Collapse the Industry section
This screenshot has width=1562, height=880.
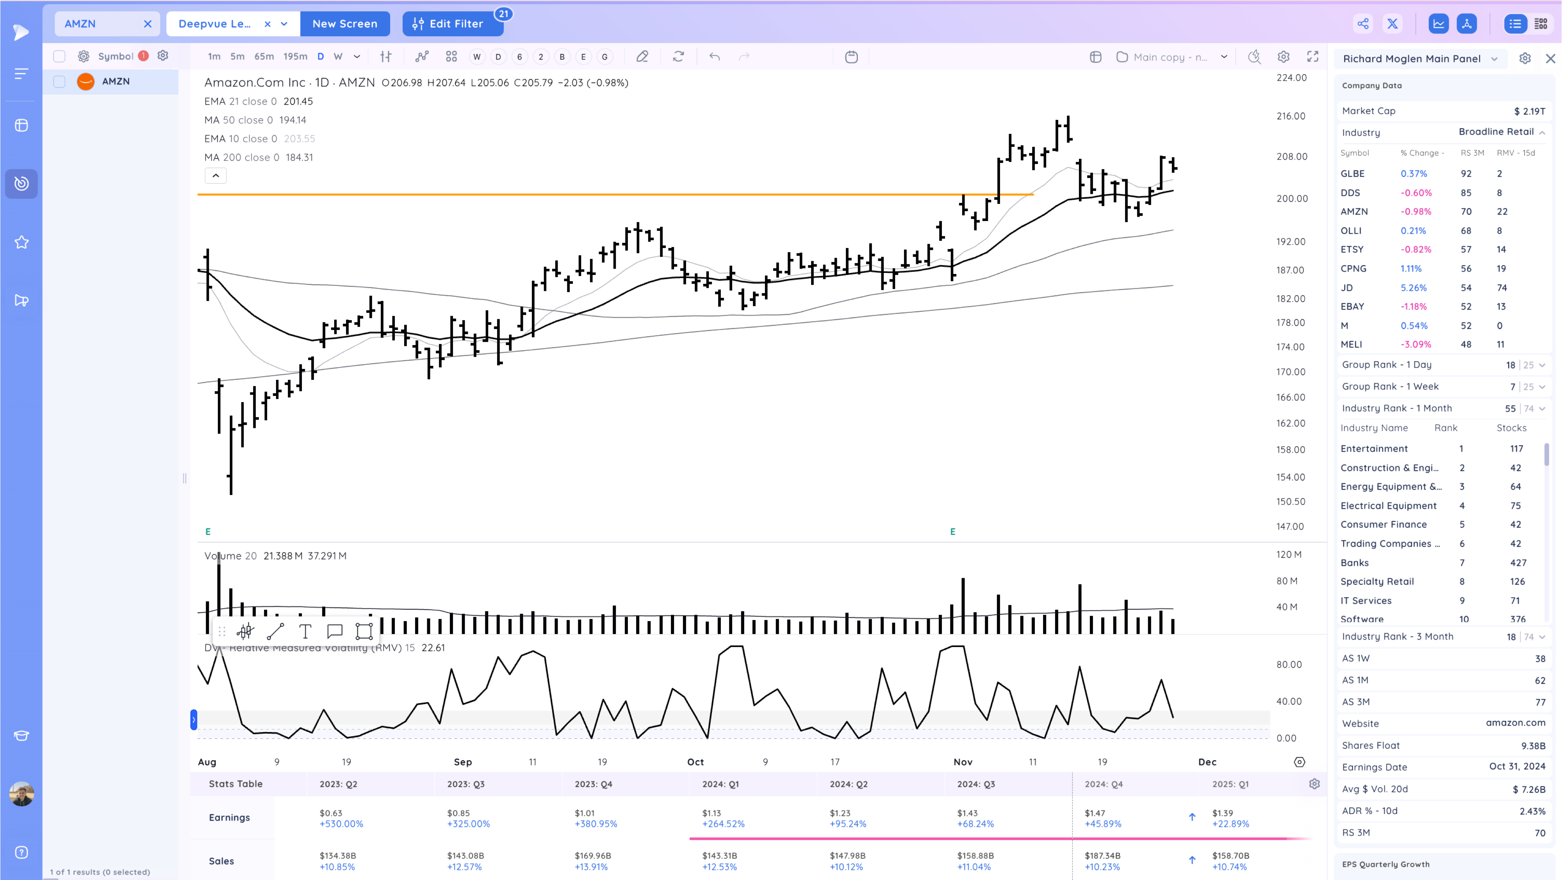(1542, 132)
